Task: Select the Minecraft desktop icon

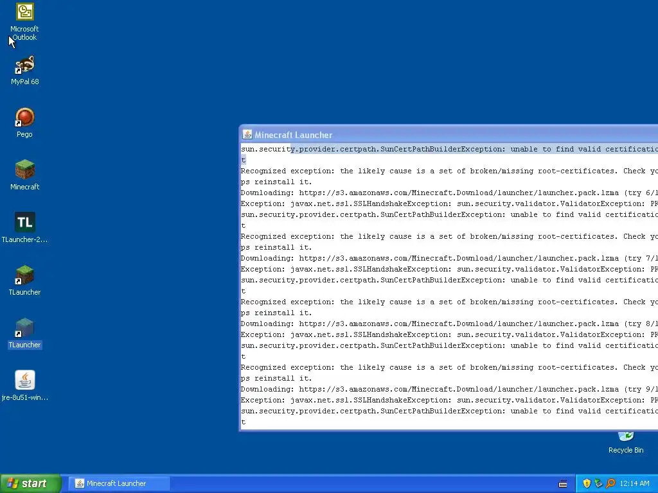Action: (25, 175)
